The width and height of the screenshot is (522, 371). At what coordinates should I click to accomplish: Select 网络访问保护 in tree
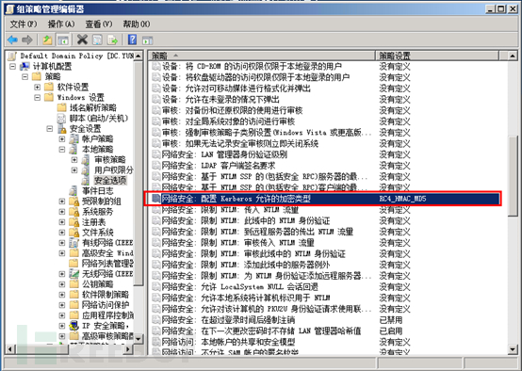[106, 305]
